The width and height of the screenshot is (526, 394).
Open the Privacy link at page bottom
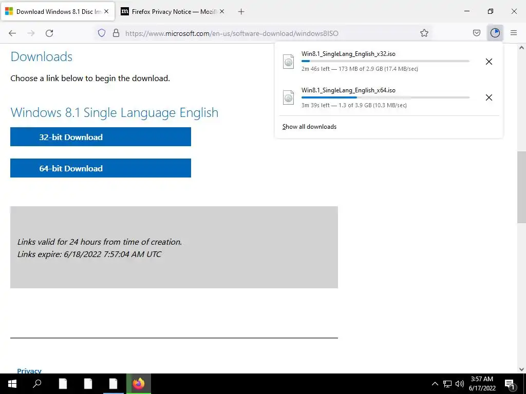click(x=29, y=370)
